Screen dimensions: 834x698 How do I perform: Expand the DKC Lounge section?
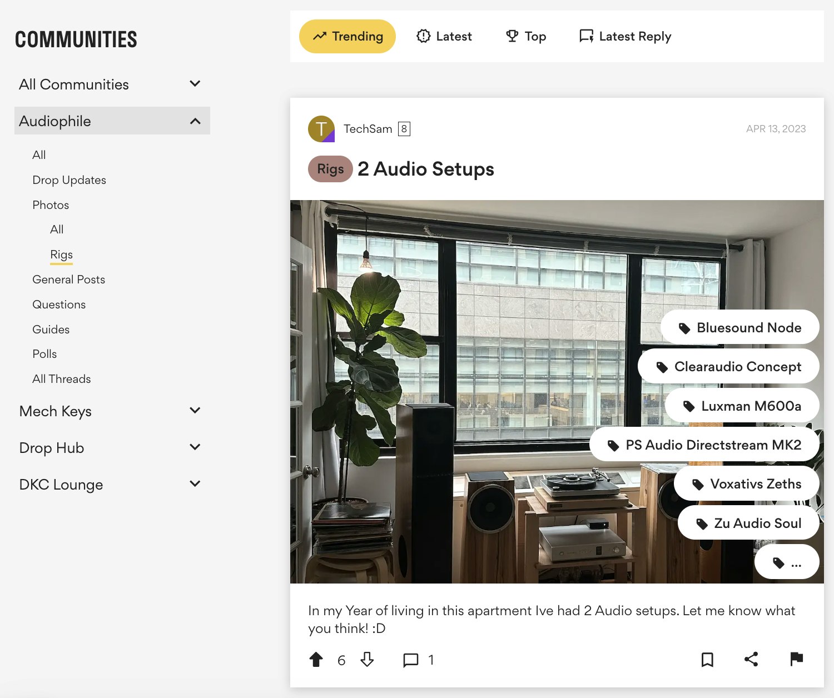195,484
